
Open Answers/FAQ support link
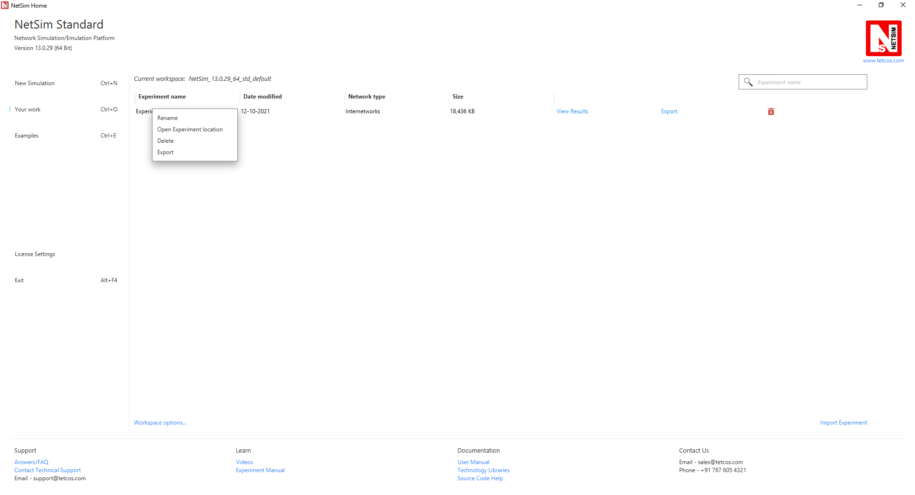coord(31,462)
